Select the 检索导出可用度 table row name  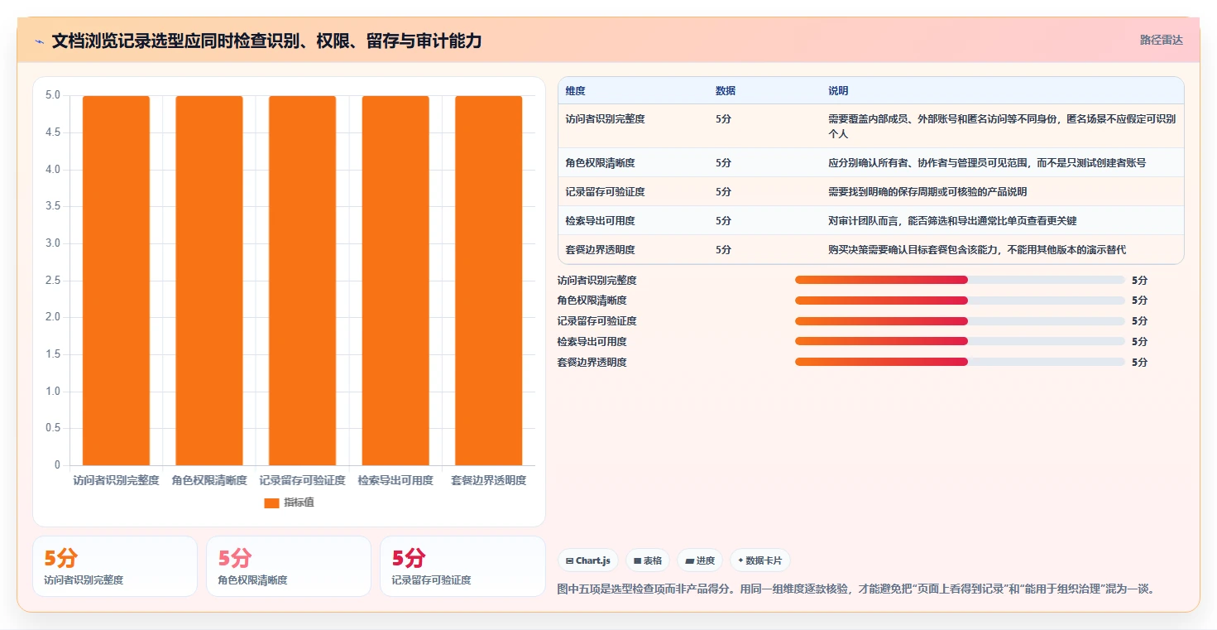click(x=600, y=221)
